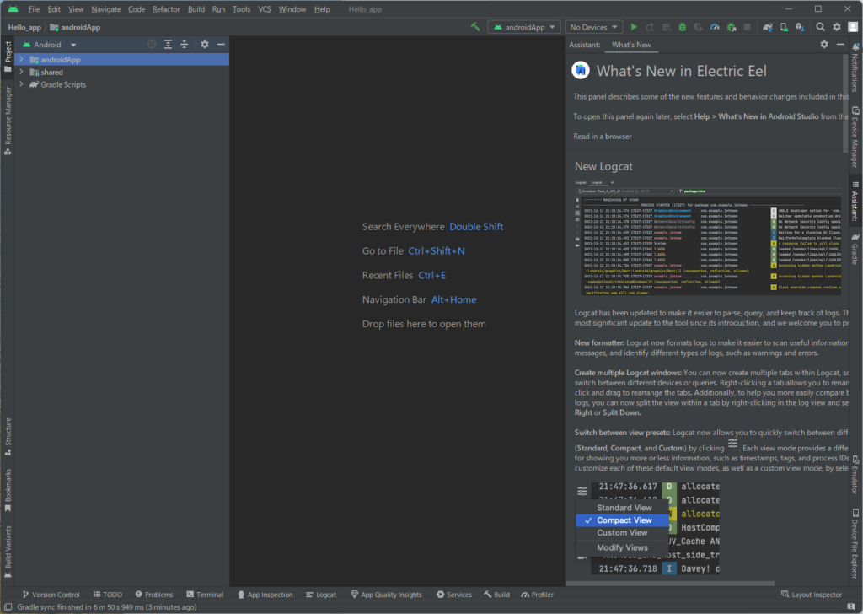Open the SDK Manager toolbar icon

coord(801,27)
